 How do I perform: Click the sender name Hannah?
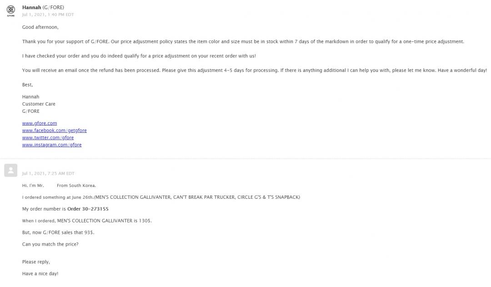[x=32, y=7]
